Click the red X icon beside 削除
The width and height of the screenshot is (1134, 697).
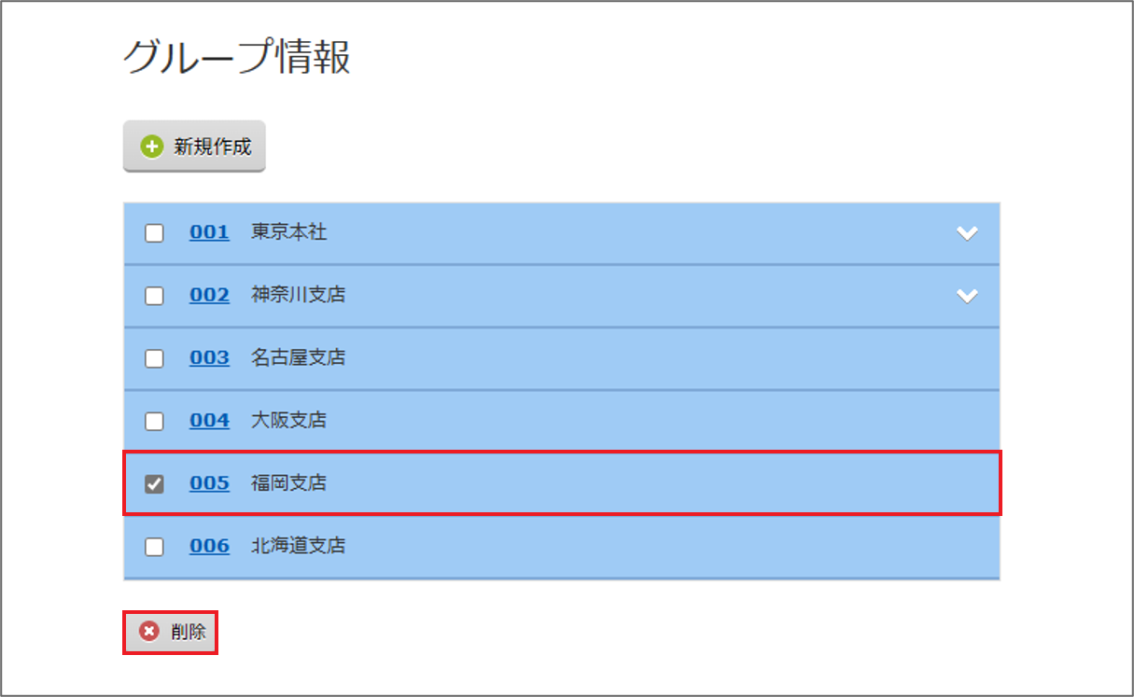(149, 632)
